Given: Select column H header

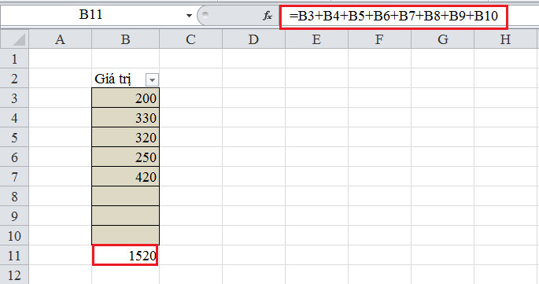Looking at the screenshot, I should [505, 39].
